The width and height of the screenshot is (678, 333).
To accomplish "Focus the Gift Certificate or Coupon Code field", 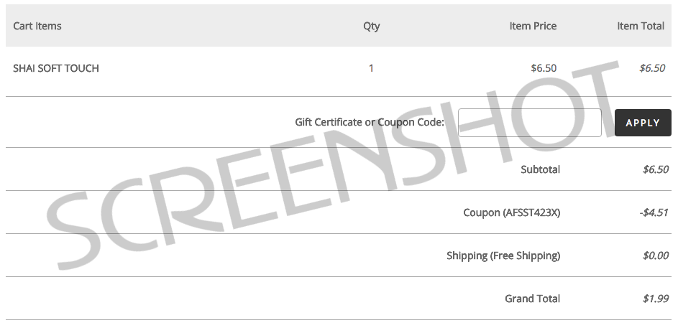I will [530, 123].
